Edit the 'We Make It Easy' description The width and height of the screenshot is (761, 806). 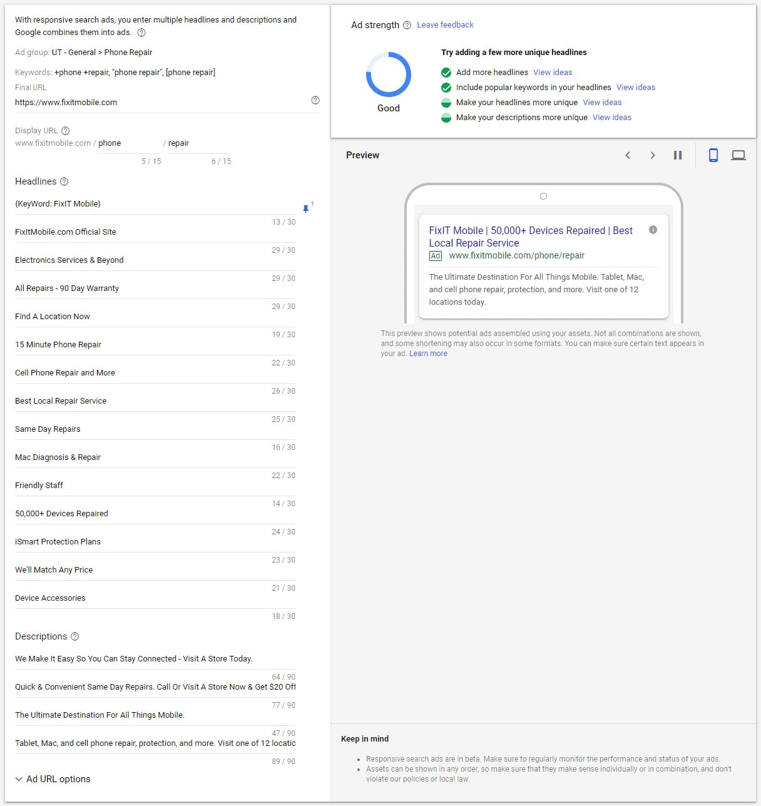(155, 659)
